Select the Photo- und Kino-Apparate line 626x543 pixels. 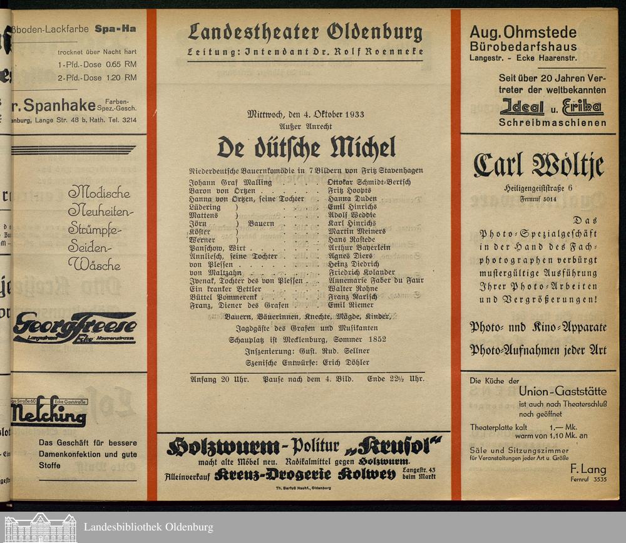click(538, 328)
